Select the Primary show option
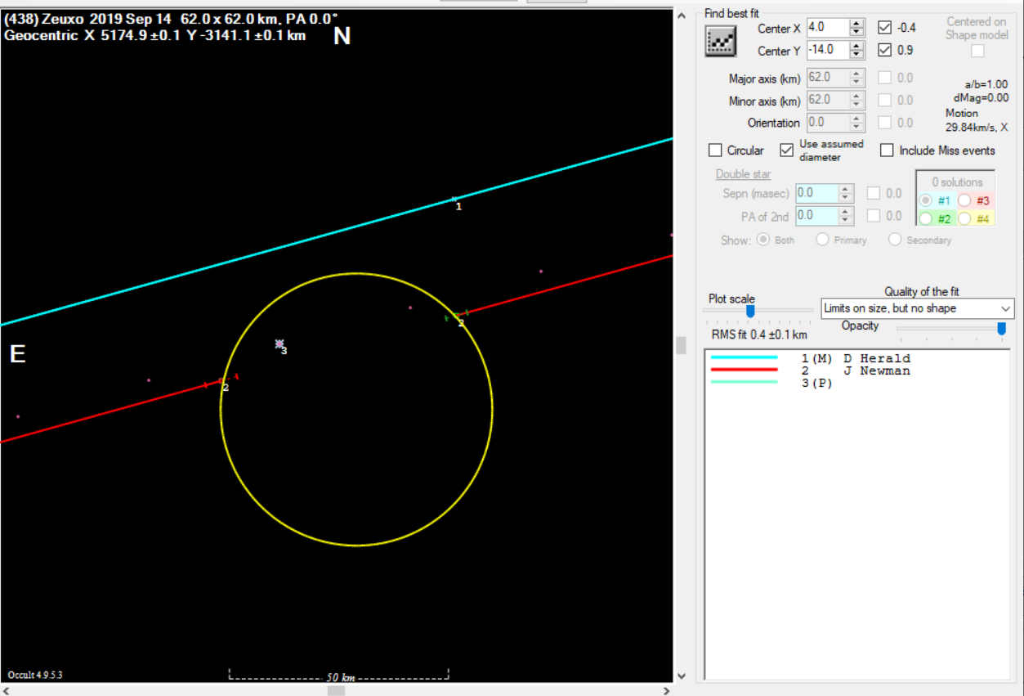Viewport: 1024px width, 696px height. pyautogui.click(x=822, y=240)
